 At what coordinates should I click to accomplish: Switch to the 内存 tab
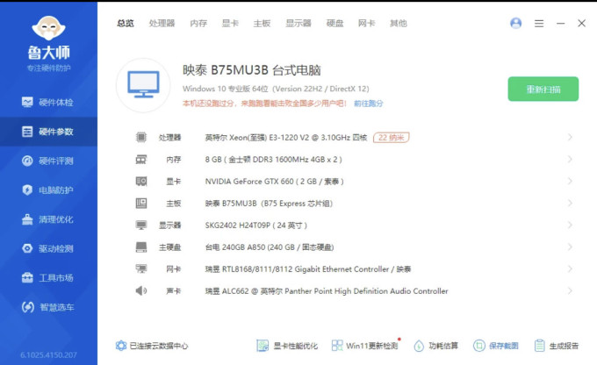coord(198,24)
